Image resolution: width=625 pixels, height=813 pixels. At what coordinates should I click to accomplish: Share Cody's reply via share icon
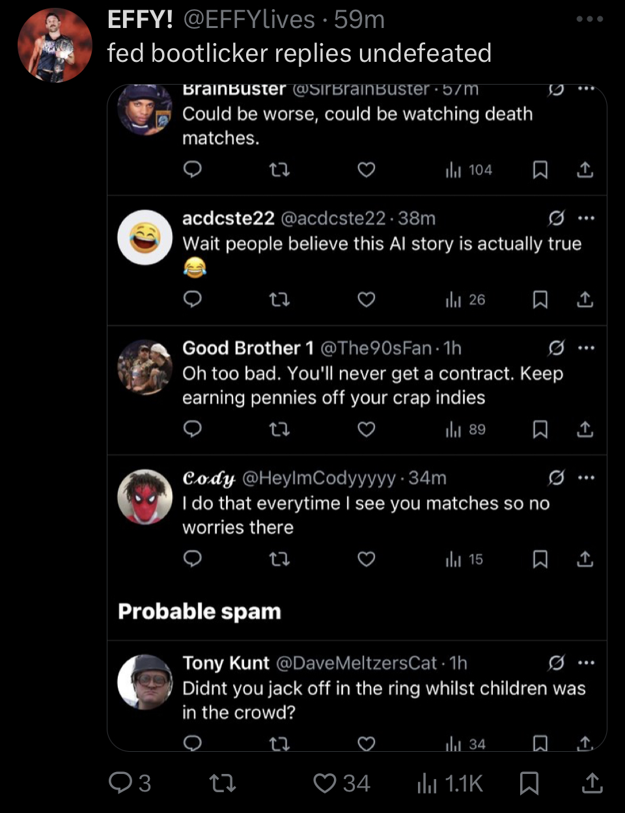click(585, 559)
